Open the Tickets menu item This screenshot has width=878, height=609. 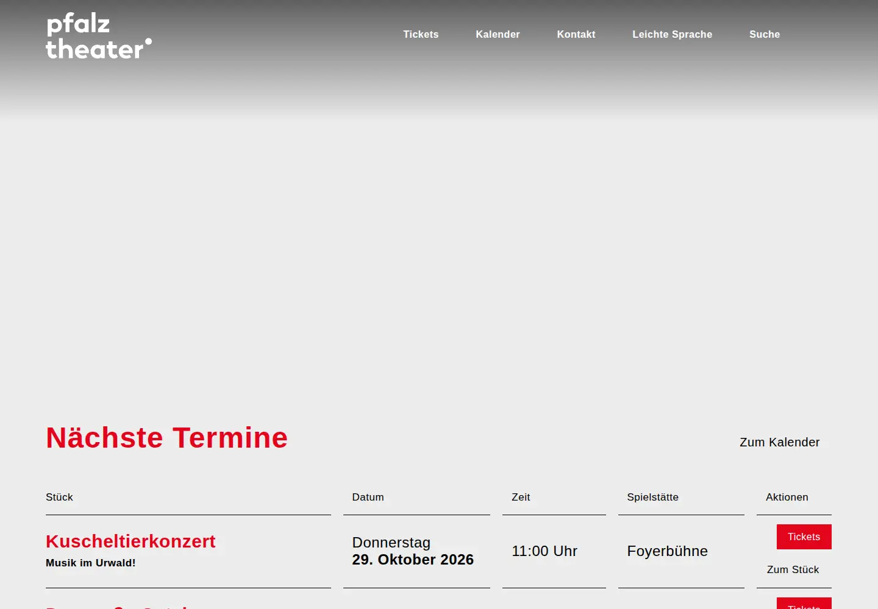coord(421,34)
